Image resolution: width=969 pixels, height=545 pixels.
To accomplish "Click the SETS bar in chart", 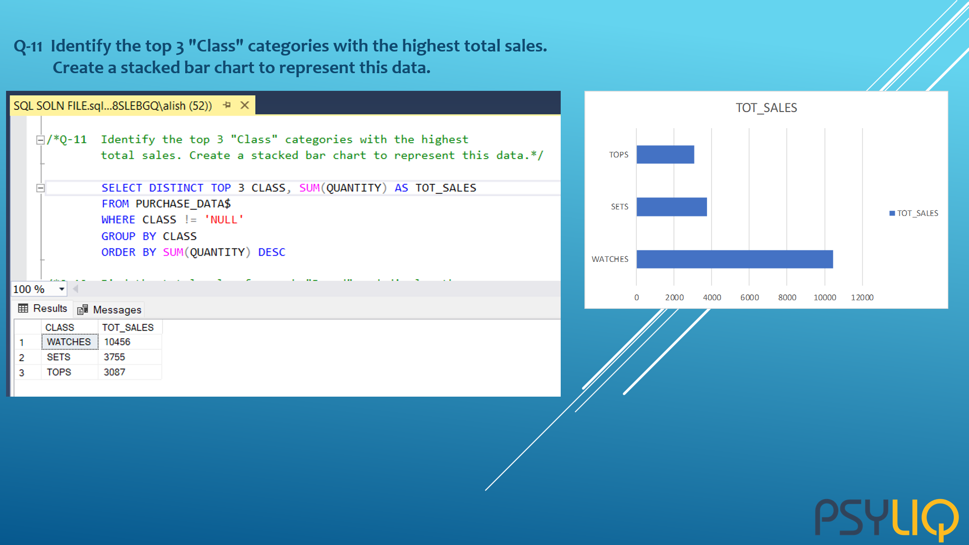I will 671,207.
